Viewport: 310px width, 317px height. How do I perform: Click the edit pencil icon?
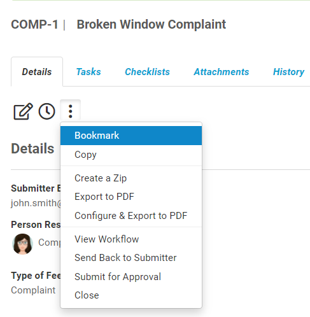pyautogui.click(x=23, y=111)
